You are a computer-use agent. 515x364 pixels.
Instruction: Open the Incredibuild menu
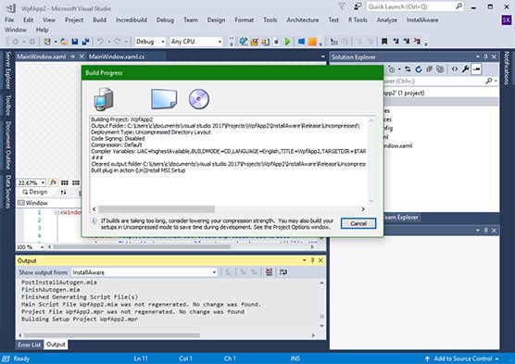click(131, 20)
